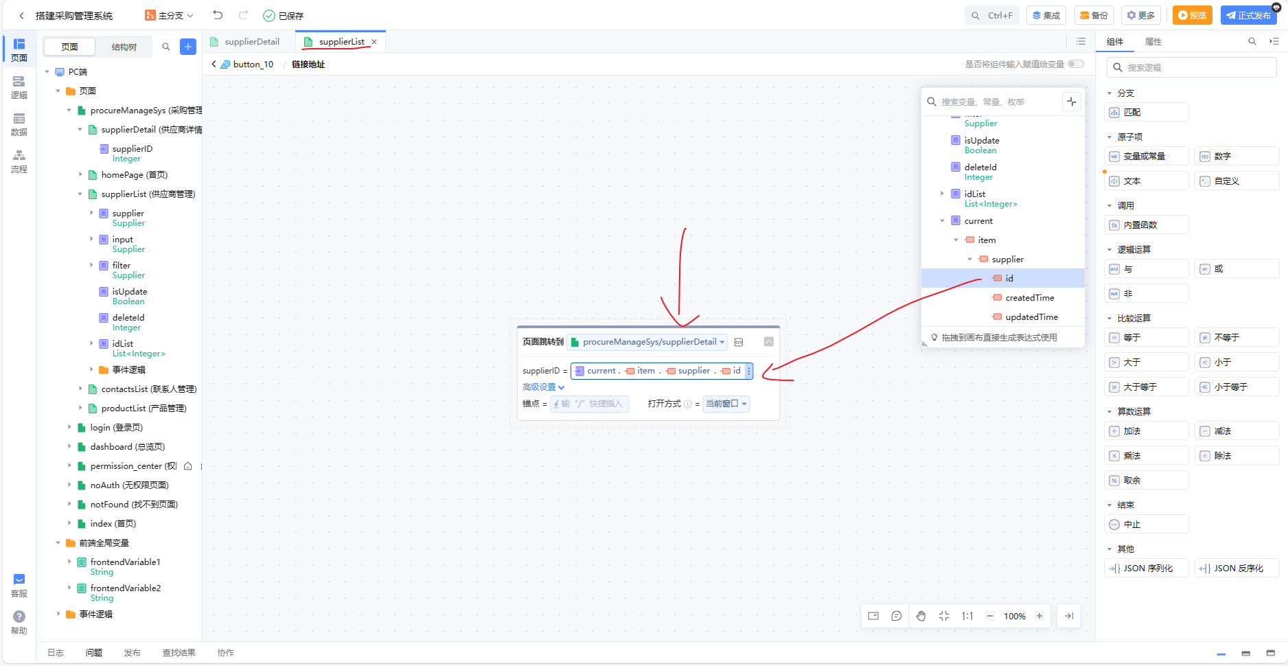
Task: Switch to supplierDetail tab
Action: click(x=252, y=42)
